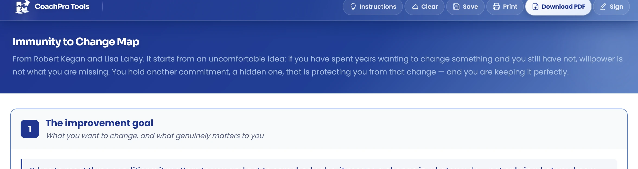This screenshot has width=638, height=169.
Task: Click The improvement goal section heading
Action: coord(99,123)
